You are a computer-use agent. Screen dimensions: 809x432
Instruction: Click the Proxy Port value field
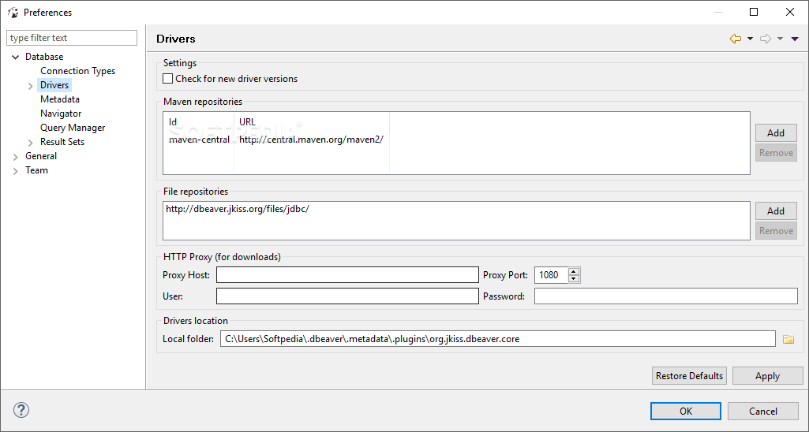pos(551,275)
